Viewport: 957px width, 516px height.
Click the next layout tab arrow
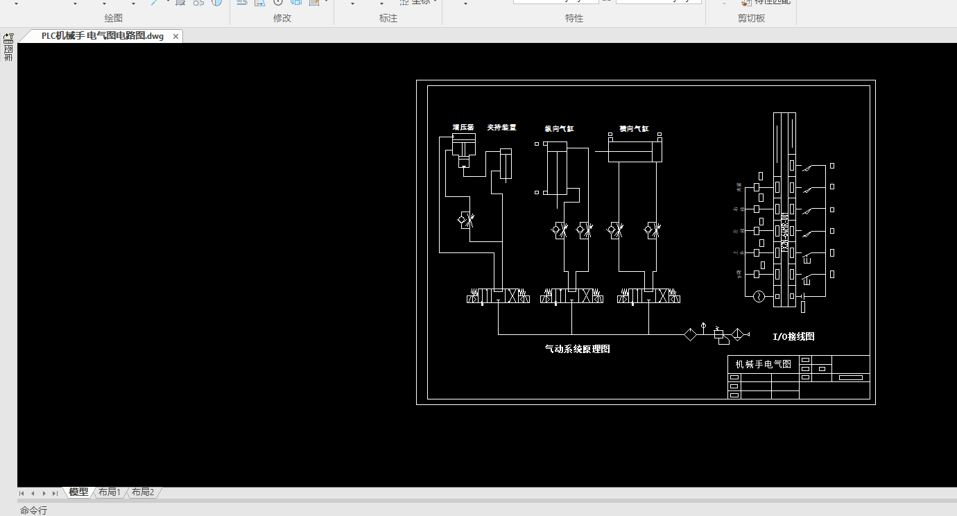pyautogui.click(x=44, y=493)
